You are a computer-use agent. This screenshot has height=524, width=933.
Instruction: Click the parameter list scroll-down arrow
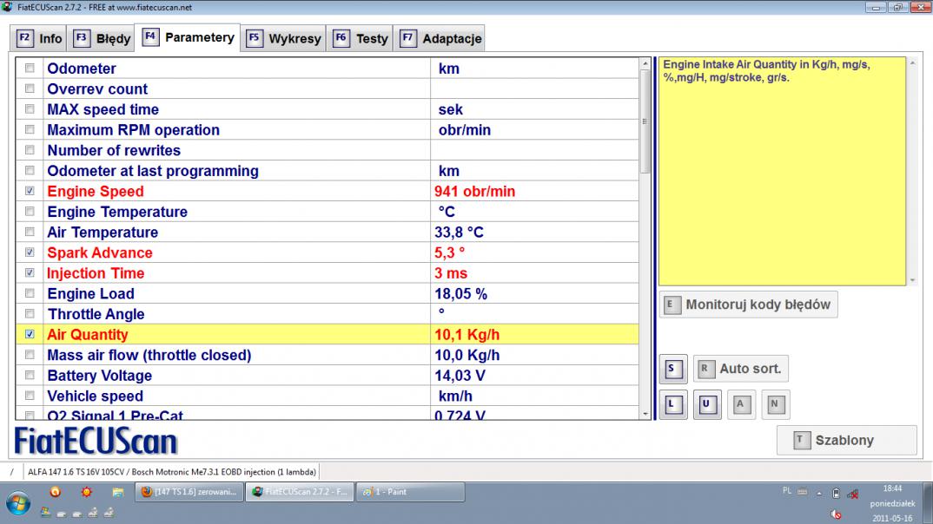tap(645, 414)
